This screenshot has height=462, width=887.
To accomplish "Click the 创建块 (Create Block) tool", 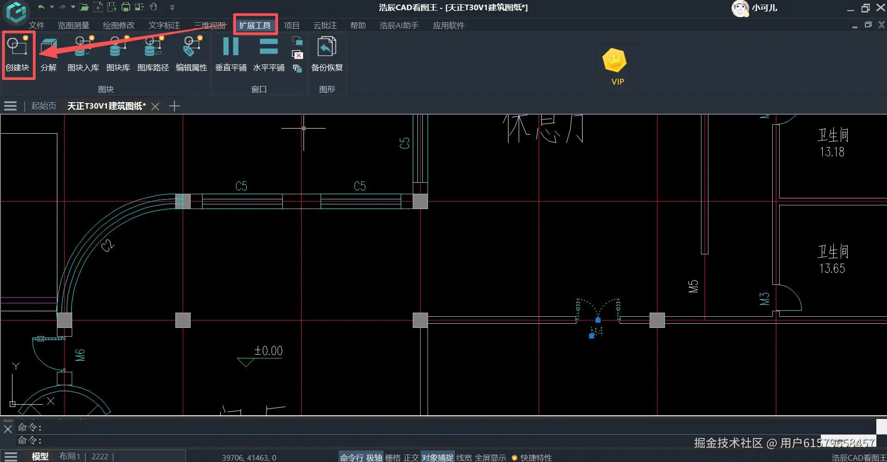I will point(18,55).
